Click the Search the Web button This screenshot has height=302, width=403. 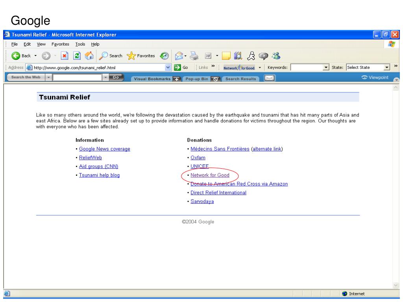click(x=26, y=77)
